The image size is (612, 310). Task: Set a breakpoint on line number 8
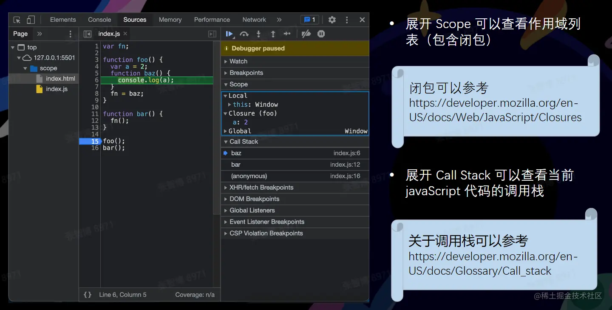96,94
